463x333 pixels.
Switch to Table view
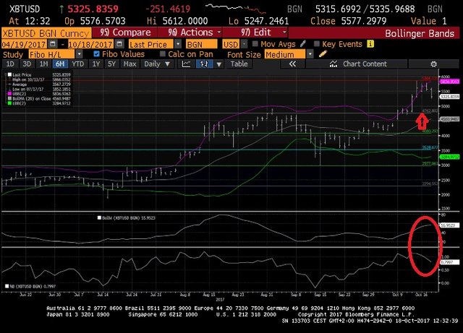point(239,64)
